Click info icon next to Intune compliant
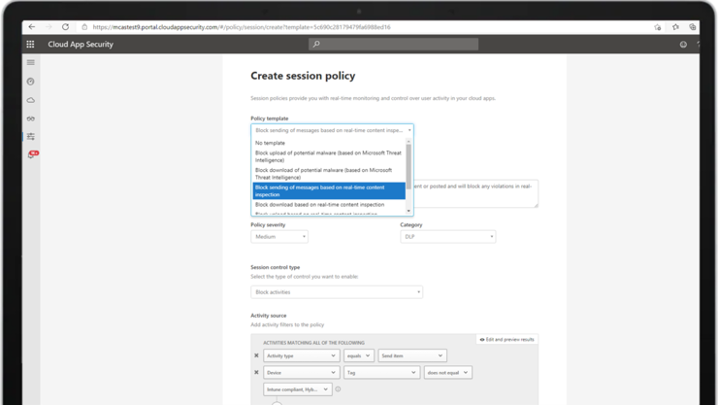 tap(338, 389)
